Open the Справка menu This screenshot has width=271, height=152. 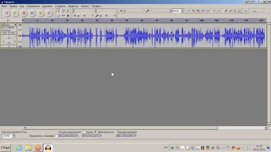(96, 6)
